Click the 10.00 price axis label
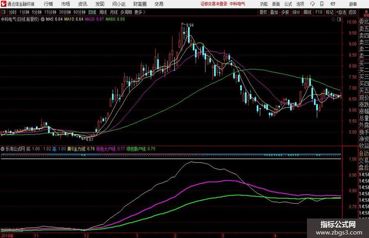This screenshot has height=238, width=369. [x=351, y=22]
